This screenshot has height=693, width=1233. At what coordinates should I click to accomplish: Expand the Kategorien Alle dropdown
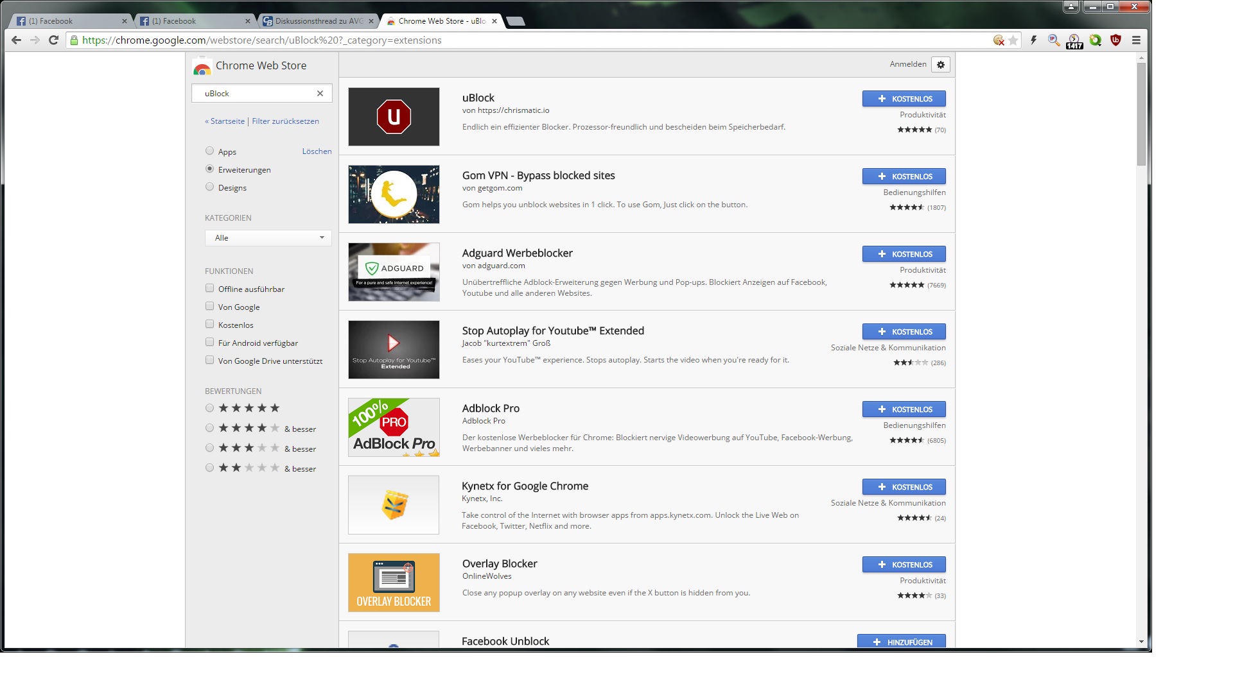(x=268, y=238)
